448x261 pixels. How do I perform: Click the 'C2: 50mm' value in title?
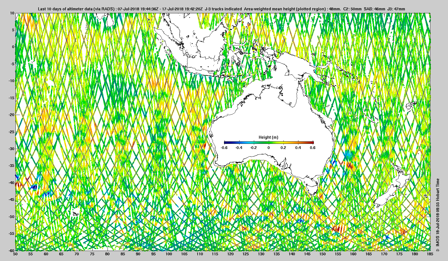click(x=353, y=9)
